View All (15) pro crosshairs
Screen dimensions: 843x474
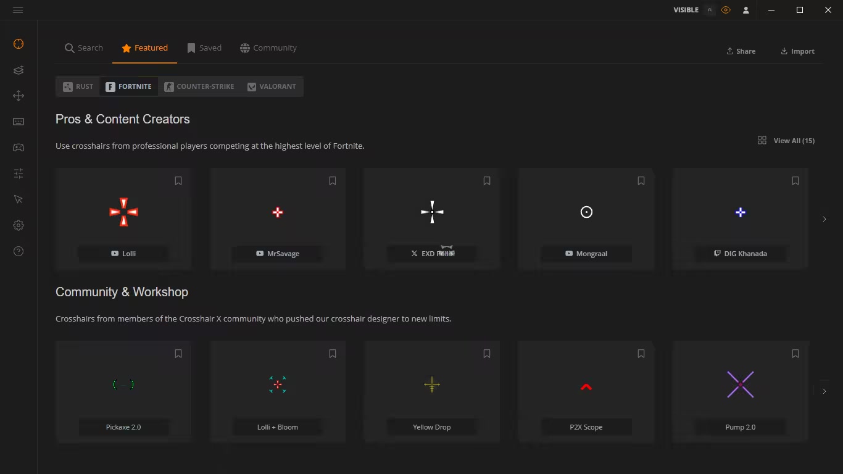786,141
